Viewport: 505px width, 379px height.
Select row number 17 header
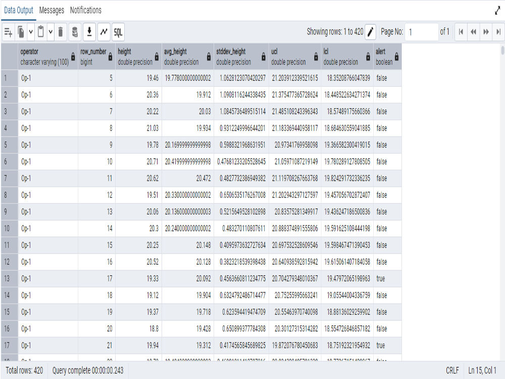(9, 346)
